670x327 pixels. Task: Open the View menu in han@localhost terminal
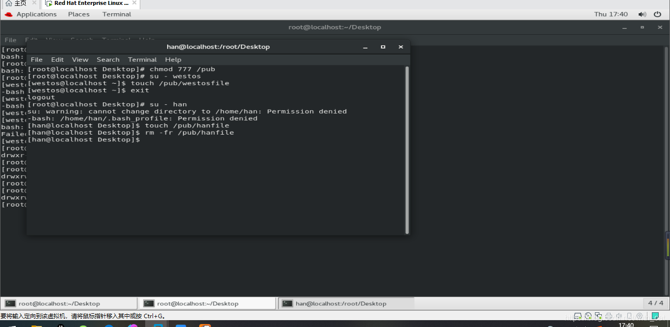pyautogui.click(x=80, y=59)
